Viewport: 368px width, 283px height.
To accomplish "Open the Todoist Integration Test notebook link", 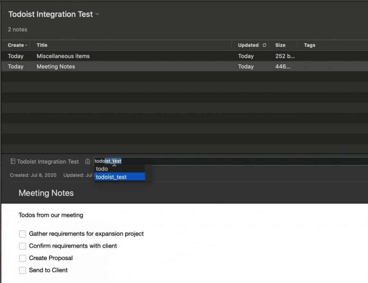I will pyautogui.click(x=48, y=162).
